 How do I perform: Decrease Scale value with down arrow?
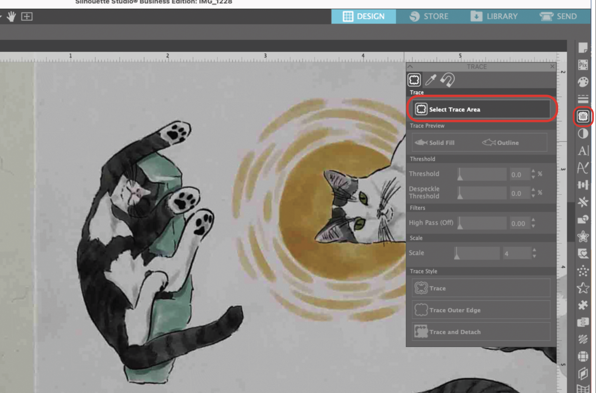pos(534,256)
